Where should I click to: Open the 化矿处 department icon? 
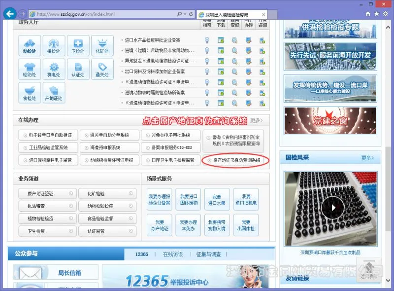pos(102,45)
